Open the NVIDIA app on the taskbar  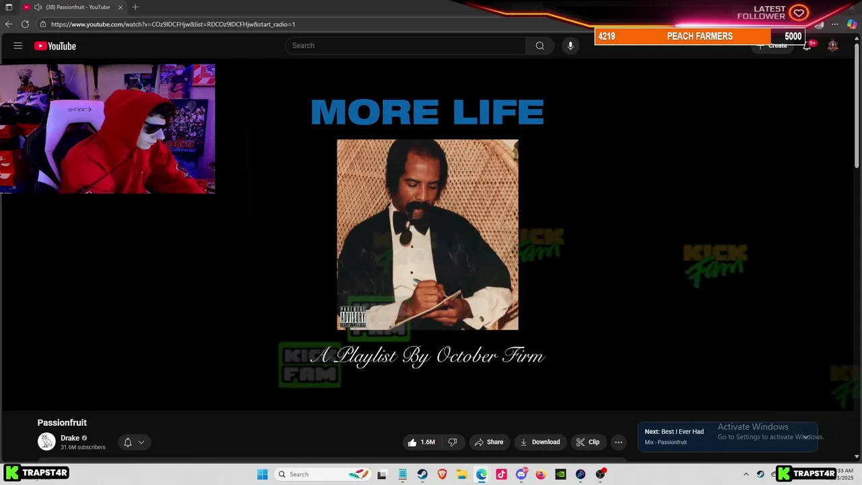560,474
